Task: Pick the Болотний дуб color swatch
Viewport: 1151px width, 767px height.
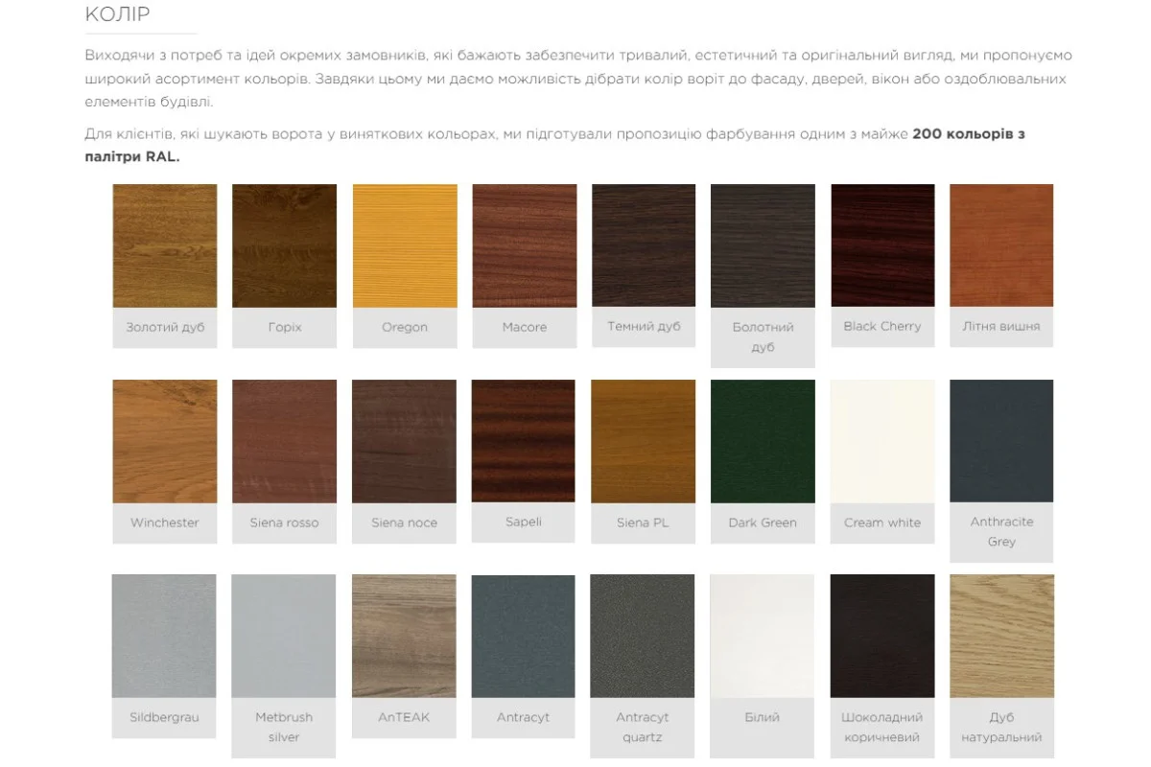Action: 763,245
